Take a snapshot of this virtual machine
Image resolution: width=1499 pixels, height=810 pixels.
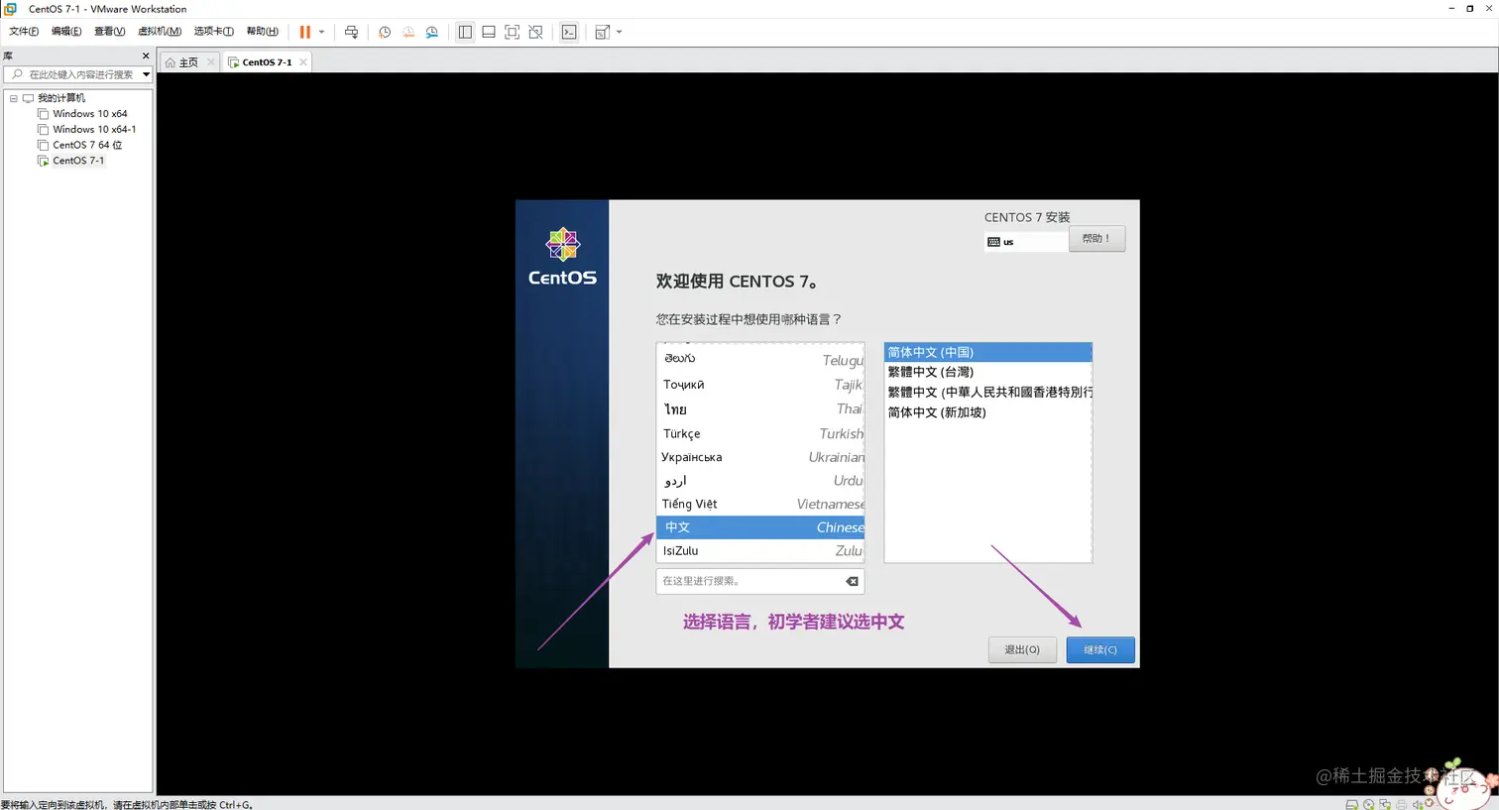click(x=385, y=33)
